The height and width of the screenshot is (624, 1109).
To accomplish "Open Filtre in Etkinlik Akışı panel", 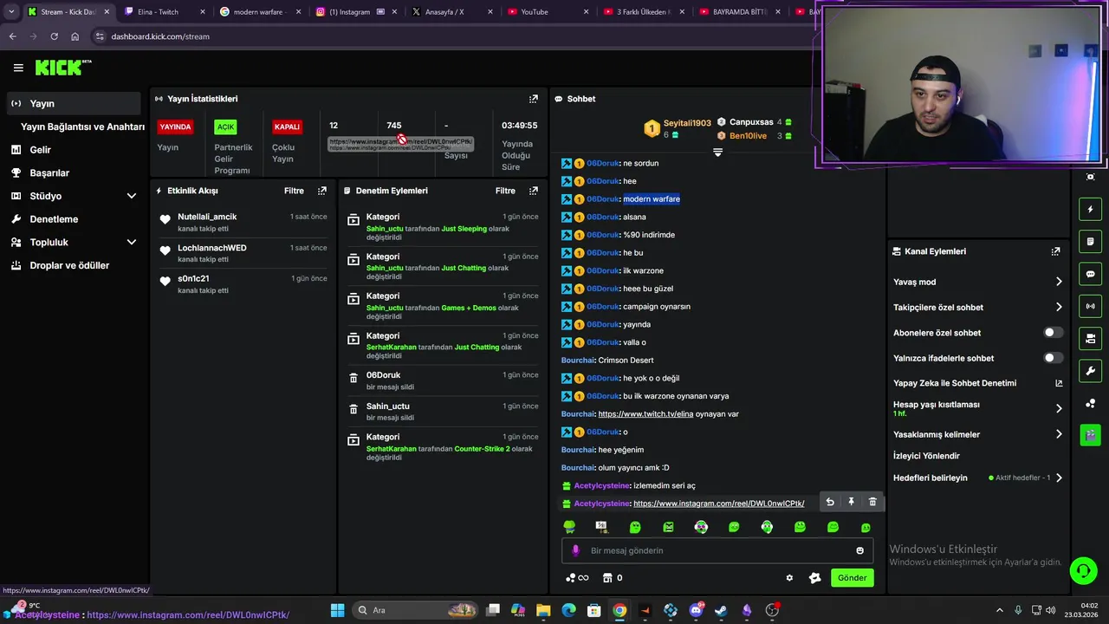I will 294,191.
